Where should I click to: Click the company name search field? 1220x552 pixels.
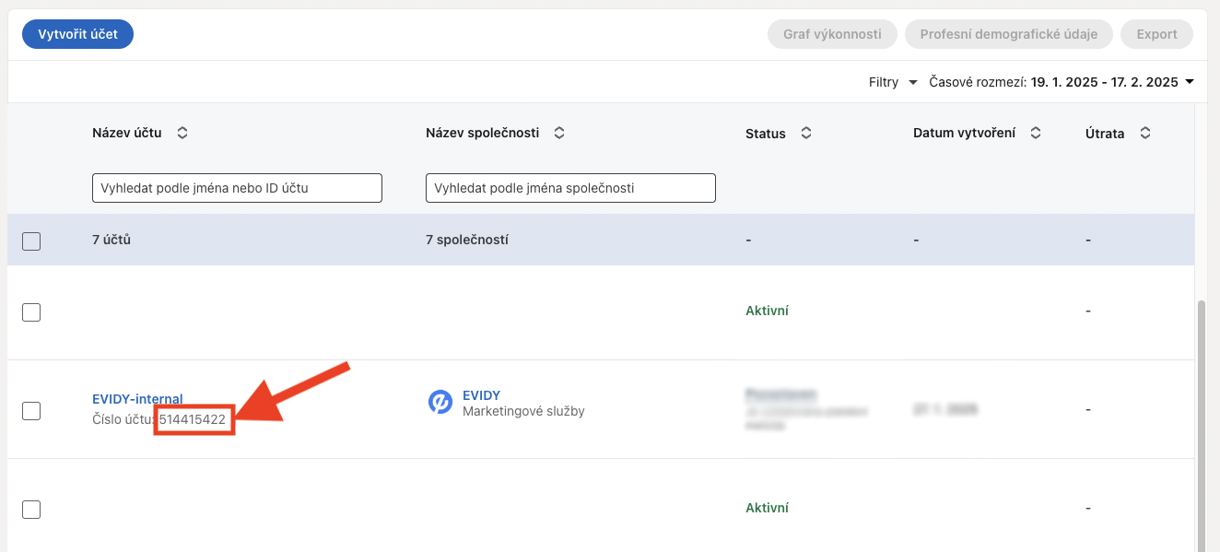(570, 188)
